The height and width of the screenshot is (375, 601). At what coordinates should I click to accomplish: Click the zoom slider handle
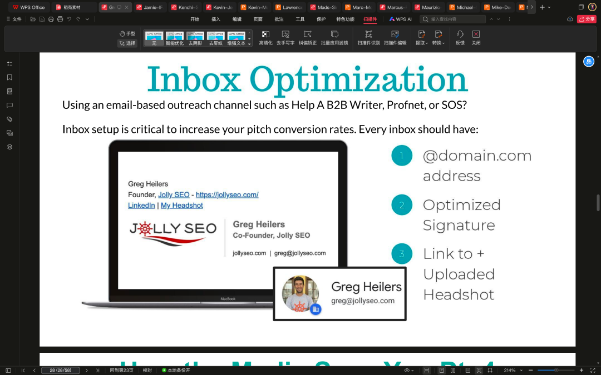[556, 370]
